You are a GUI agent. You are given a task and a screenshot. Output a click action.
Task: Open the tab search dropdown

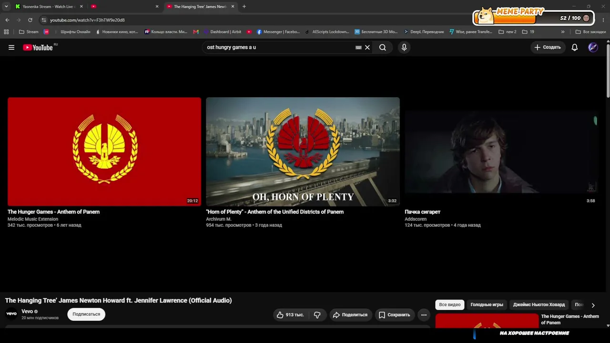[x=6, y=7]
